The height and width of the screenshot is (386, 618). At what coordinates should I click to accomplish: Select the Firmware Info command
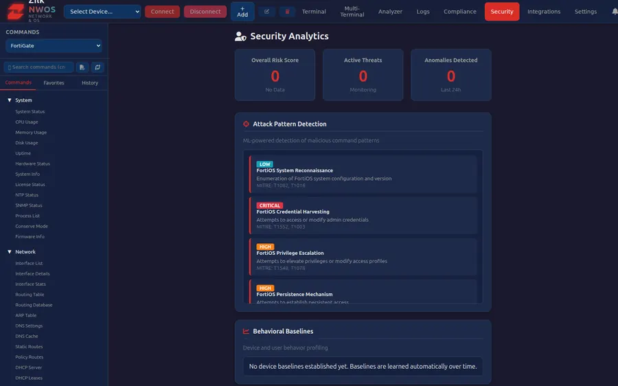(x=30, y=237)
